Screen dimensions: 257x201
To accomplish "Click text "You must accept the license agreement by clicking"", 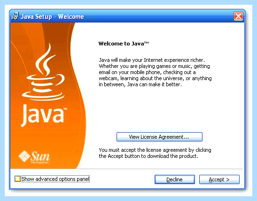I will (x=155, y=150).
